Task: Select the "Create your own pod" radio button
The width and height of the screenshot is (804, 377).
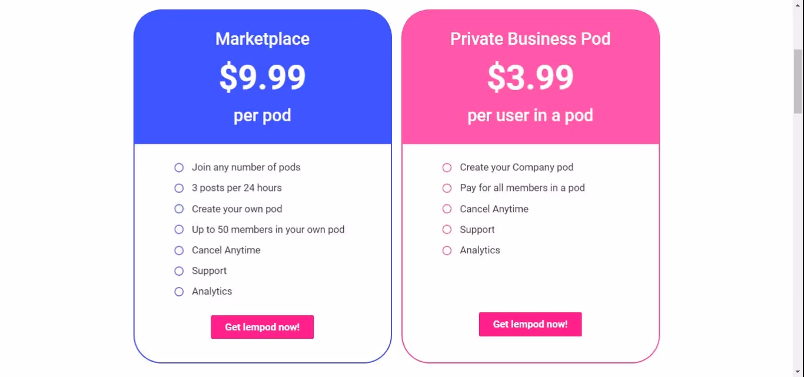Action: click(179, 209)
